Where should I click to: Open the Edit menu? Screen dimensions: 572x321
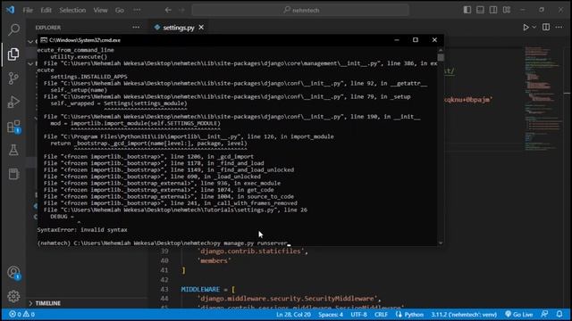(46, 10)
